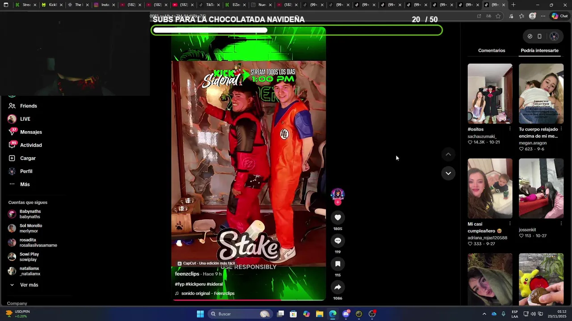Like the feenzclips video with heart icon
This screenshot has width=572, height=321.
click(x=338, y=218)
